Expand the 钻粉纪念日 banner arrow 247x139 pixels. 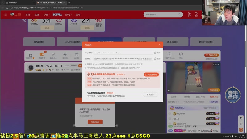pos(217,108)
